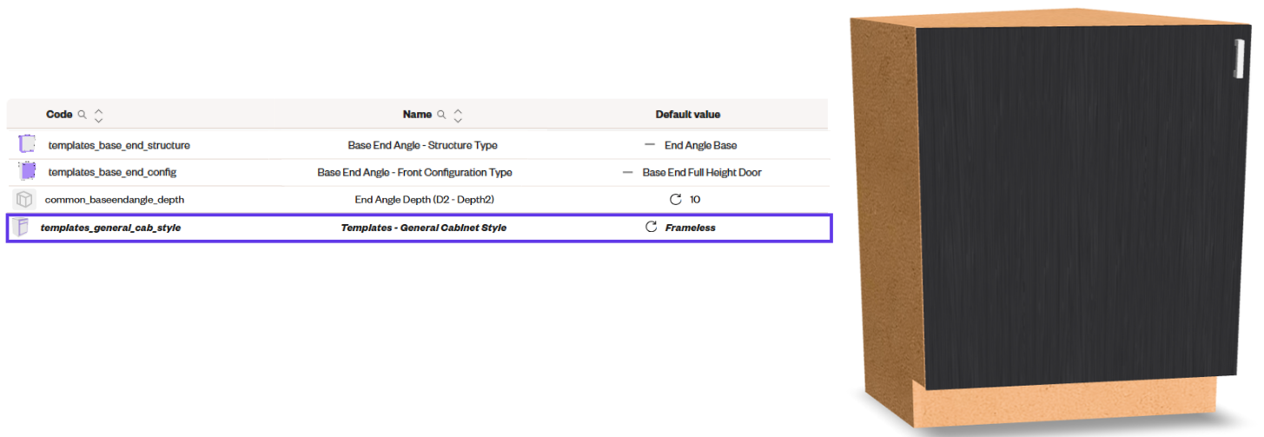
Task: Select the common_baseendangle_depth cube icon
Action: (24, 199)
